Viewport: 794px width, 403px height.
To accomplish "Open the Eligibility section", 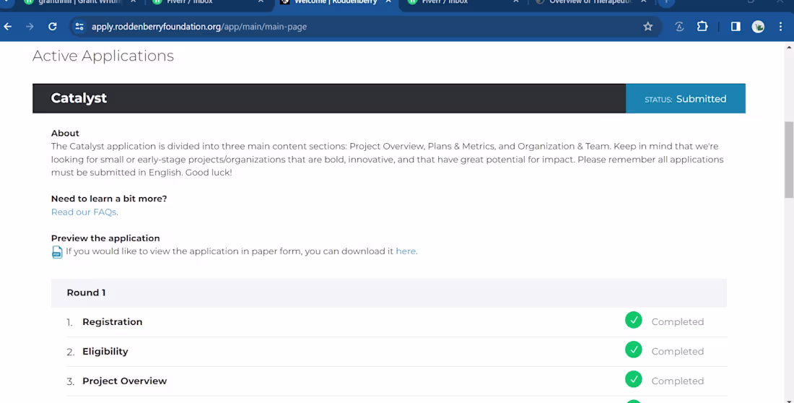I will (105, 351).
